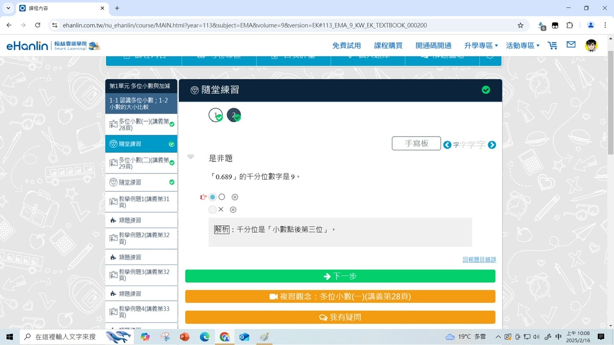Open PowerPoint from the taskbar
Viewport: 614px width, 345px height.
pyautogui.click(x=185, y=337)
